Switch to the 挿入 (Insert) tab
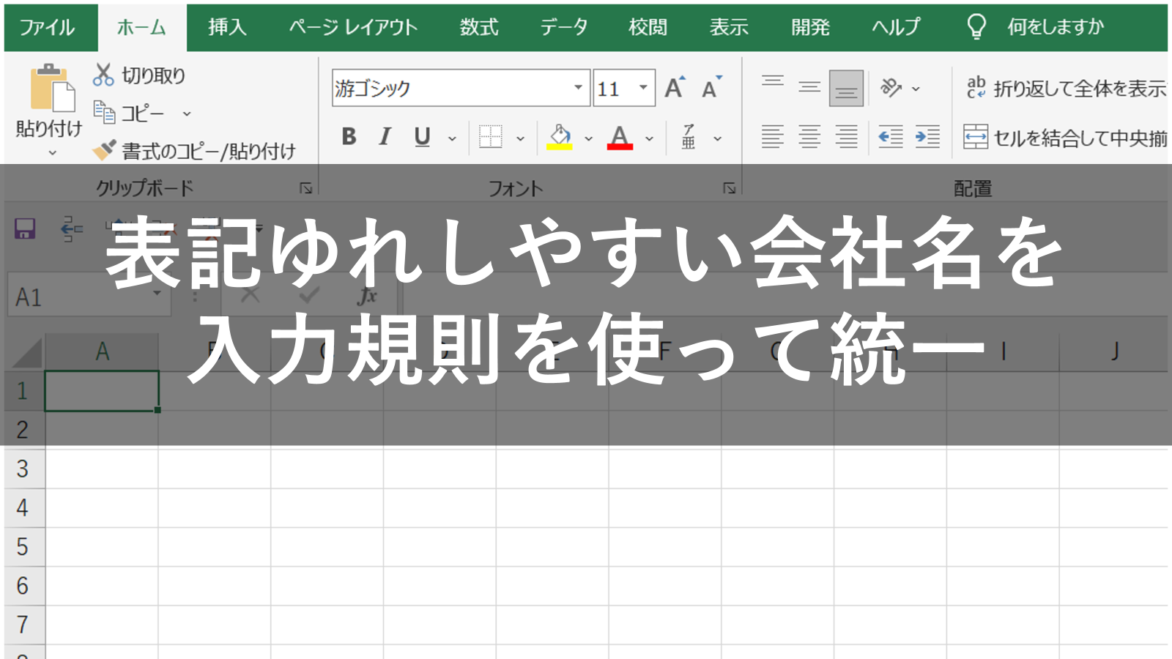The image size is (1172, 659). click(227, 28)
